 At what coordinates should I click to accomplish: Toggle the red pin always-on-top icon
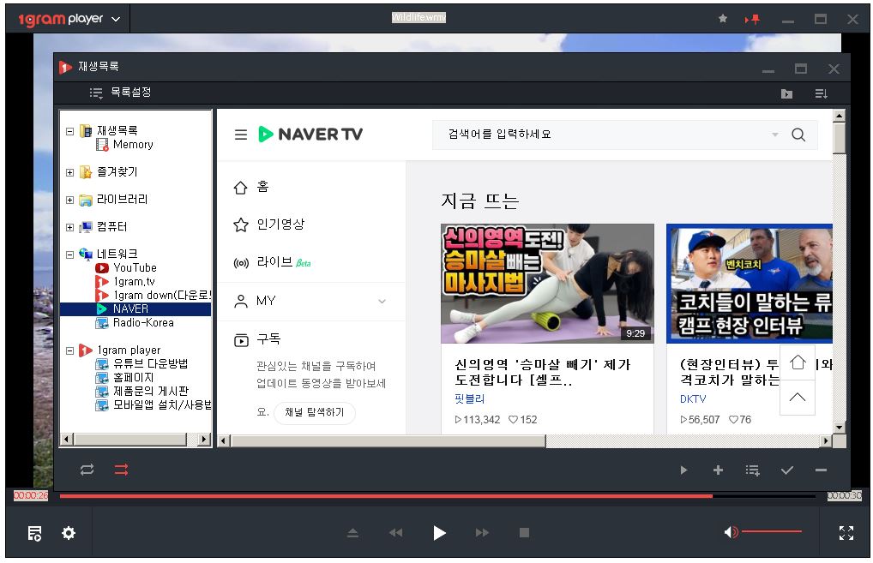pyautogui.click(x=753, y=20)
